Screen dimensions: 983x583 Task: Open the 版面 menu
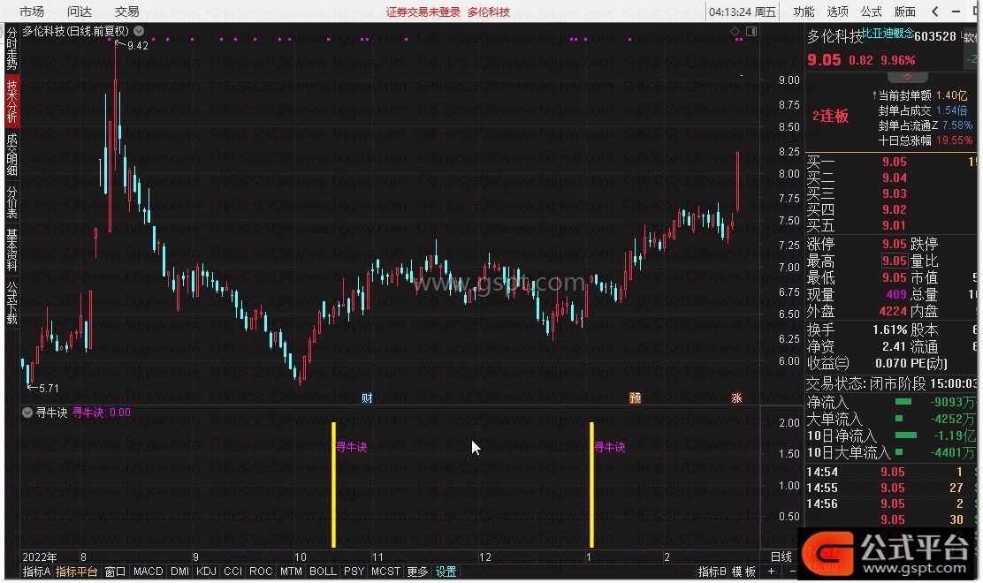click(904, 11)
